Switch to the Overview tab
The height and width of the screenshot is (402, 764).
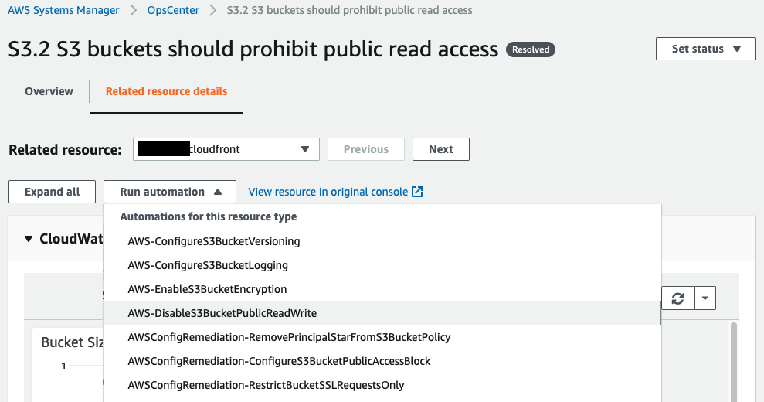[49, 91]
